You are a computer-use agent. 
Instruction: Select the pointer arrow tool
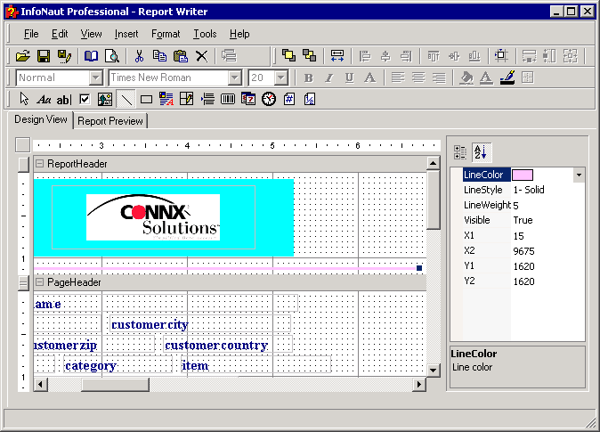click(24, 99)
